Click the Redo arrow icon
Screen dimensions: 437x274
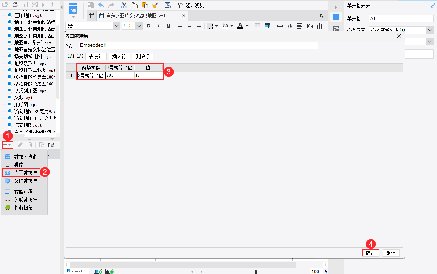pyautogui.click(x=111, y=5)
